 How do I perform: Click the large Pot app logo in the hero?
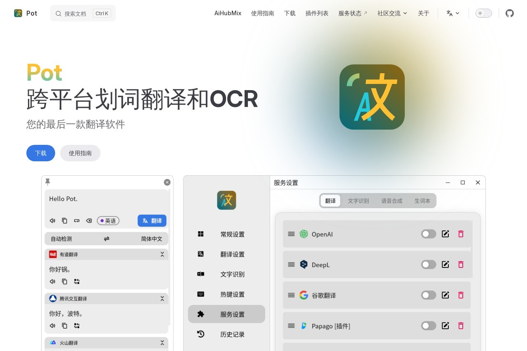click(372, 97)
